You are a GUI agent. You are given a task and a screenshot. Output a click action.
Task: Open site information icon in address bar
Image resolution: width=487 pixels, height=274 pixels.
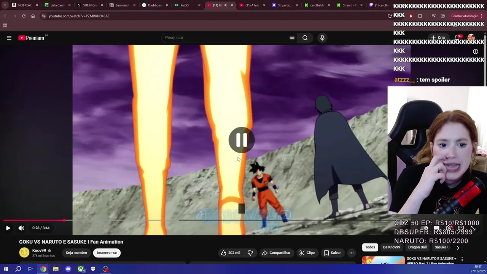click(x=44, y=16)
